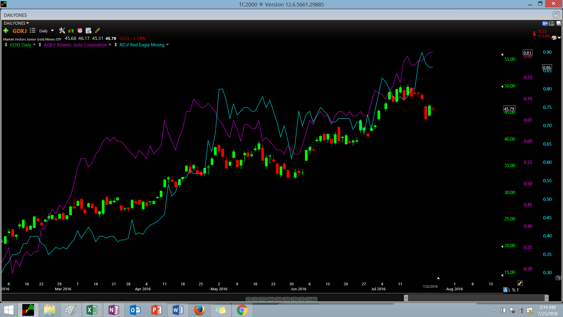Click the 45.79 current price label
This screenshot has width=563, height=317.
click(509, 109)
